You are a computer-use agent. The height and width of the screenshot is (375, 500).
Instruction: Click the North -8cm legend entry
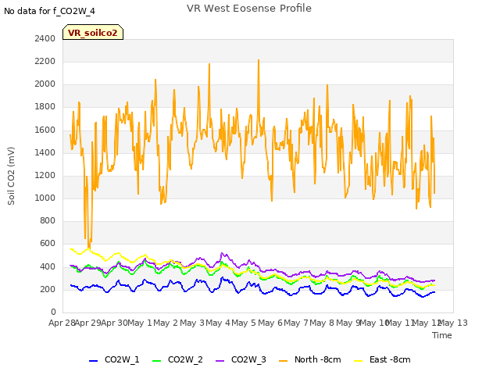310,359
